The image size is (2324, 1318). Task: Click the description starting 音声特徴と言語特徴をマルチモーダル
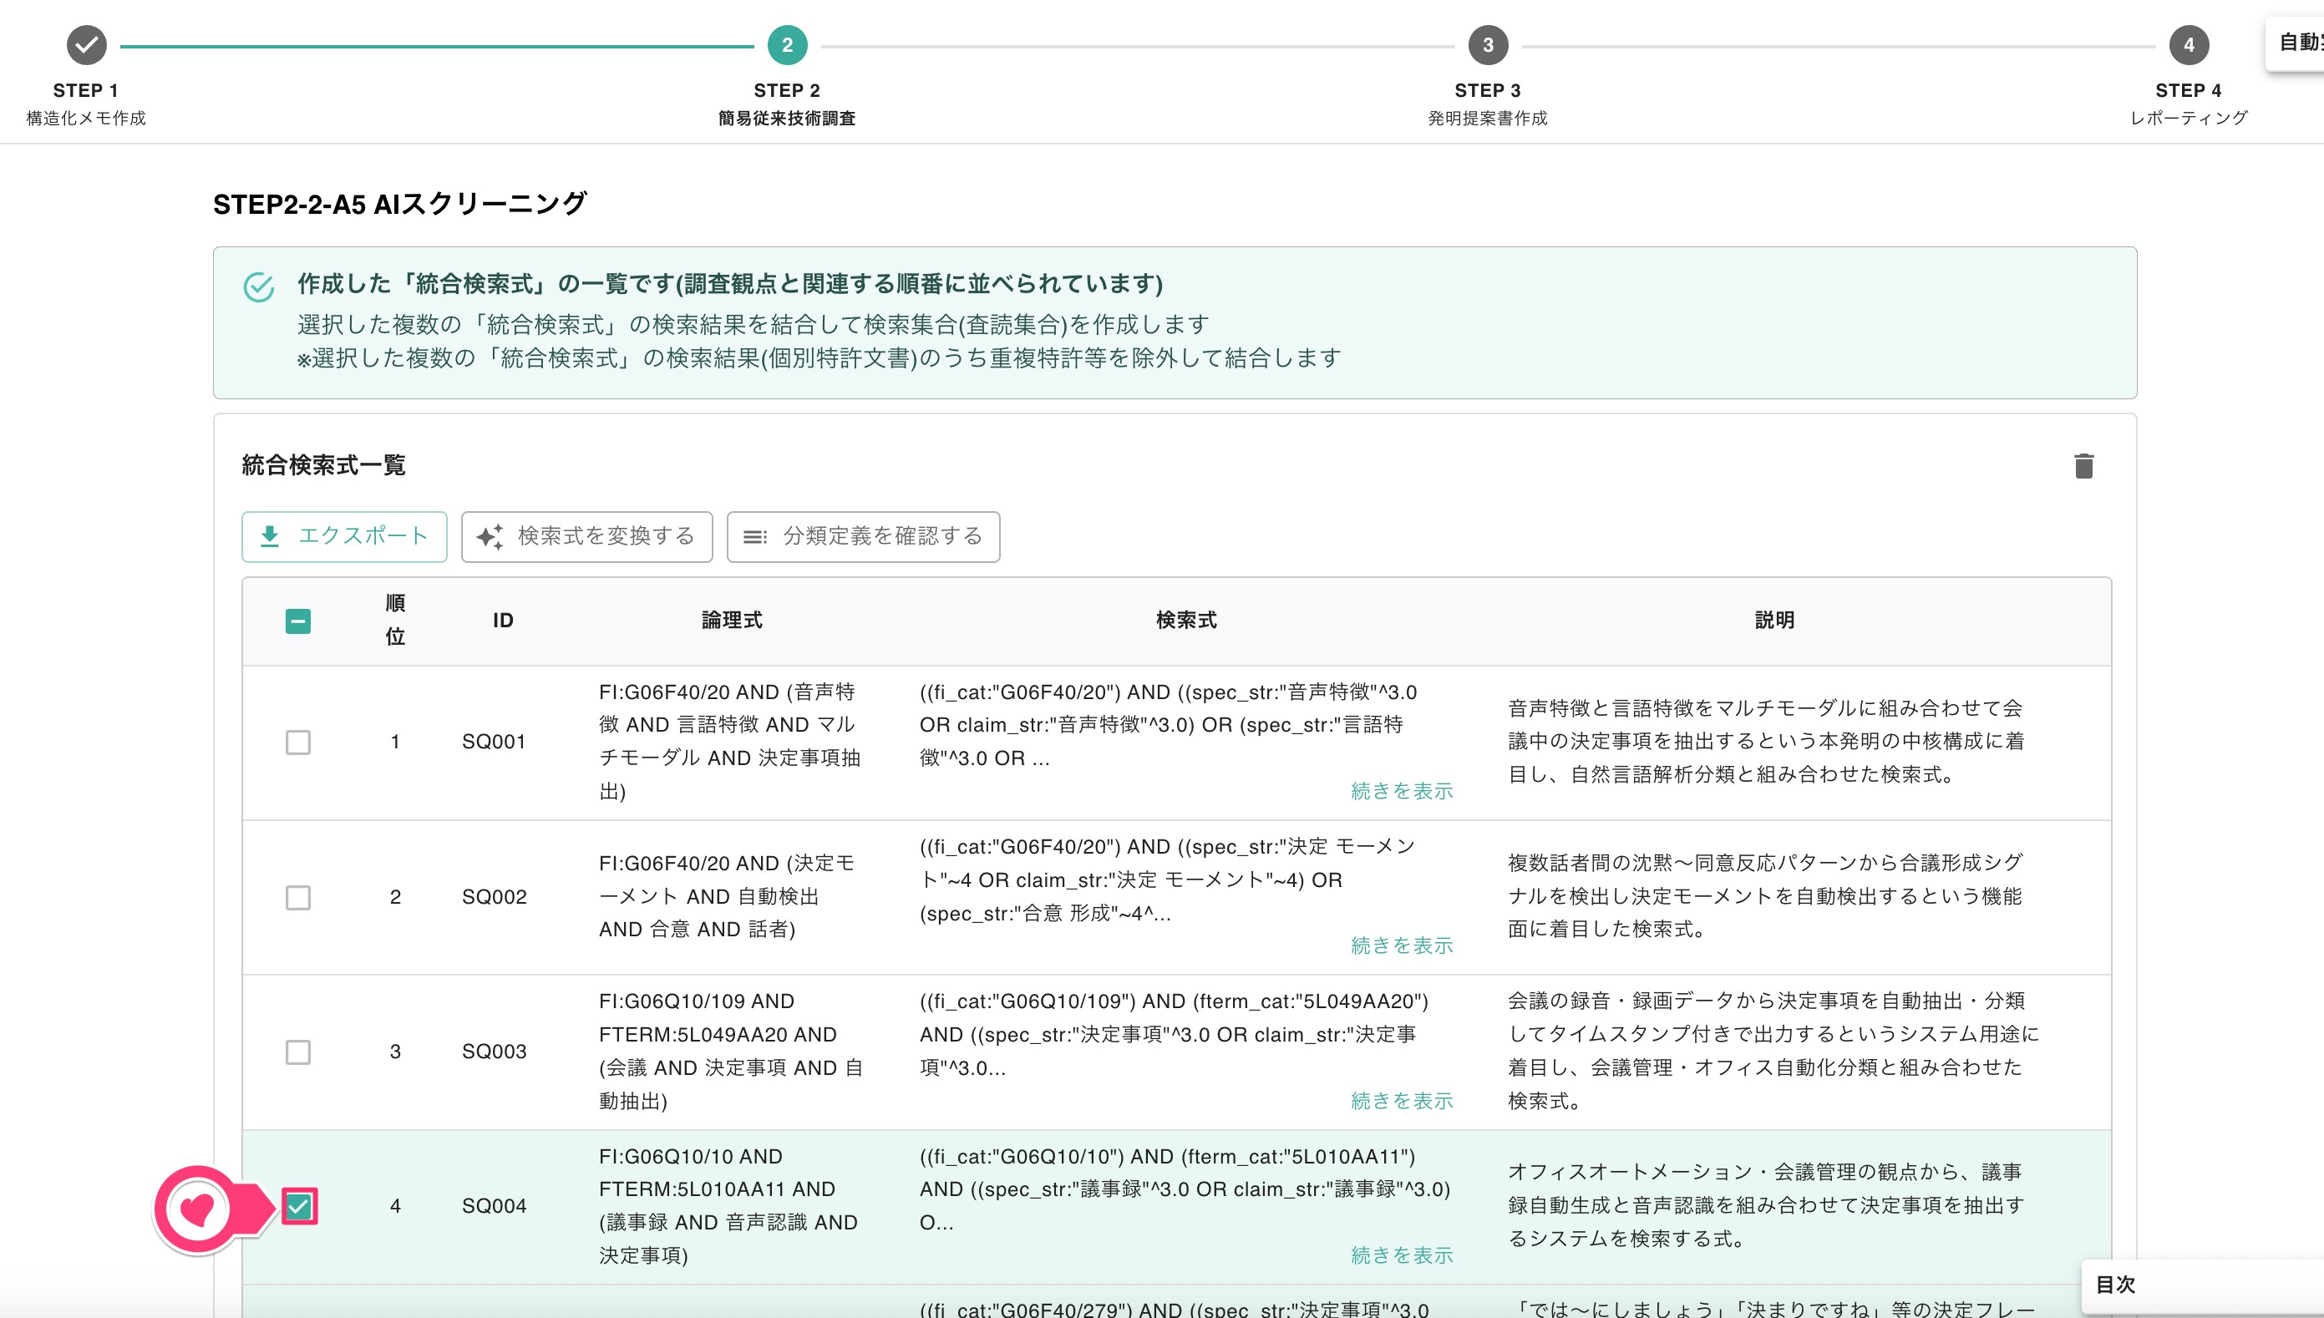coord(1765,742)
